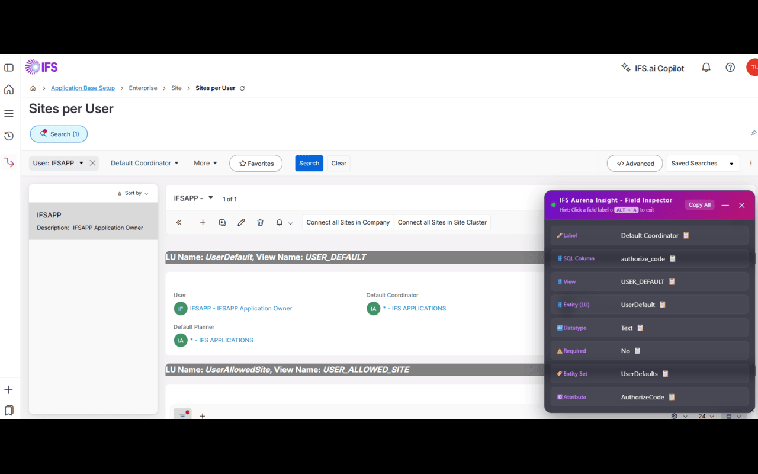The image size is (758, 474).
Task: Open the Home icon in left sidebar
Action: (9, 89)
